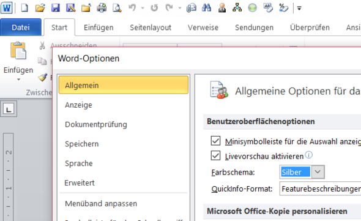The image size is (361, 221).
Task: Open print preview magnifier icon
Action: coord(117,9)
